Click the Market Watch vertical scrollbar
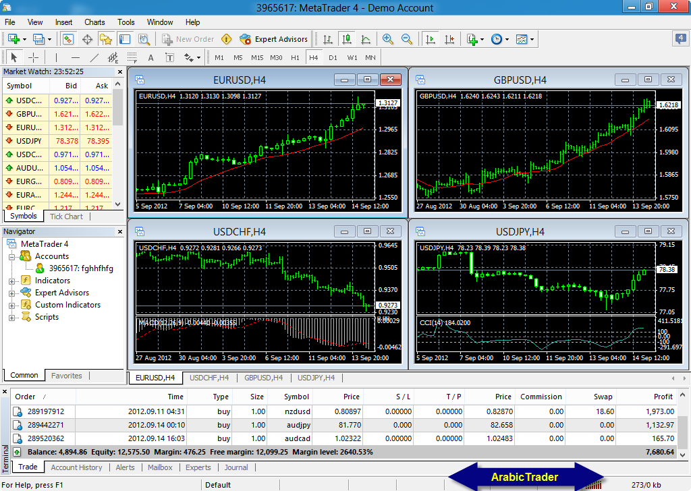 click(117, 145)
